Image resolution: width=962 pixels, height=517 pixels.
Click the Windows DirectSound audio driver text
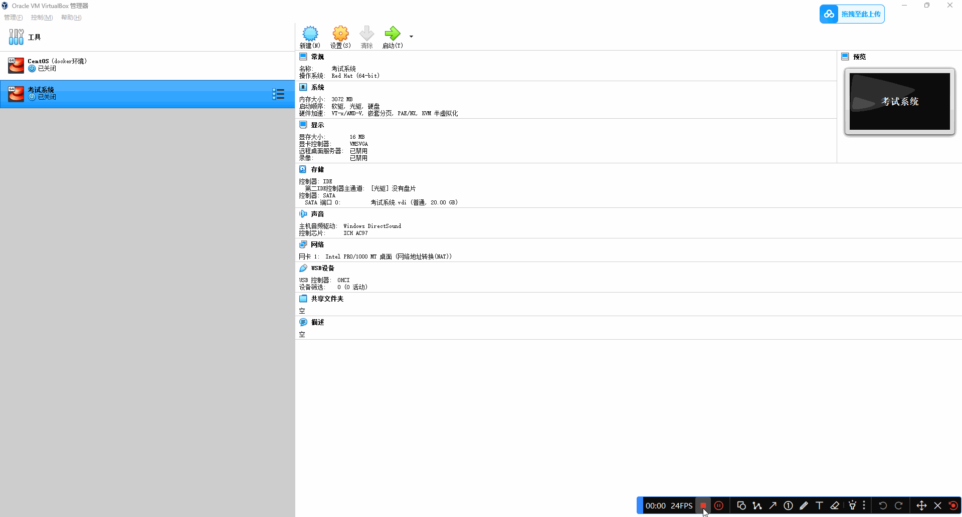pyautogui.click(x=372, y=226)
